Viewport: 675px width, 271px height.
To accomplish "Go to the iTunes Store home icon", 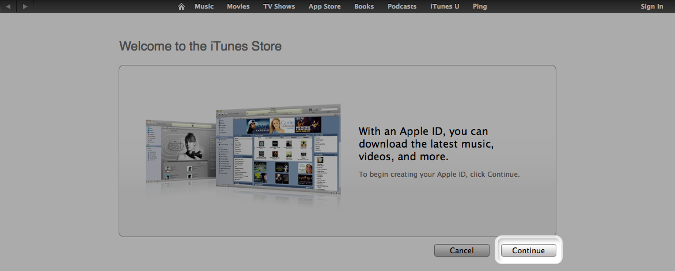I will pyautogui.click(x=181, y=7).
